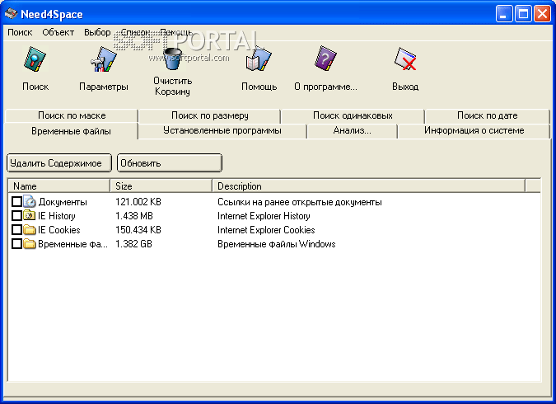Image resolution: width=556 pixels, height=404 pixels.
Task: Click the IE Cookies folder icon
Action: click(x=30, y=230)
